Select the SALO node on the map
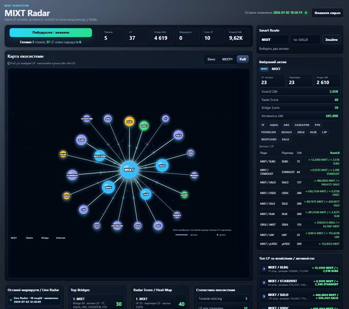The height and width of the screenshot is (309, 349). point(162,165)
